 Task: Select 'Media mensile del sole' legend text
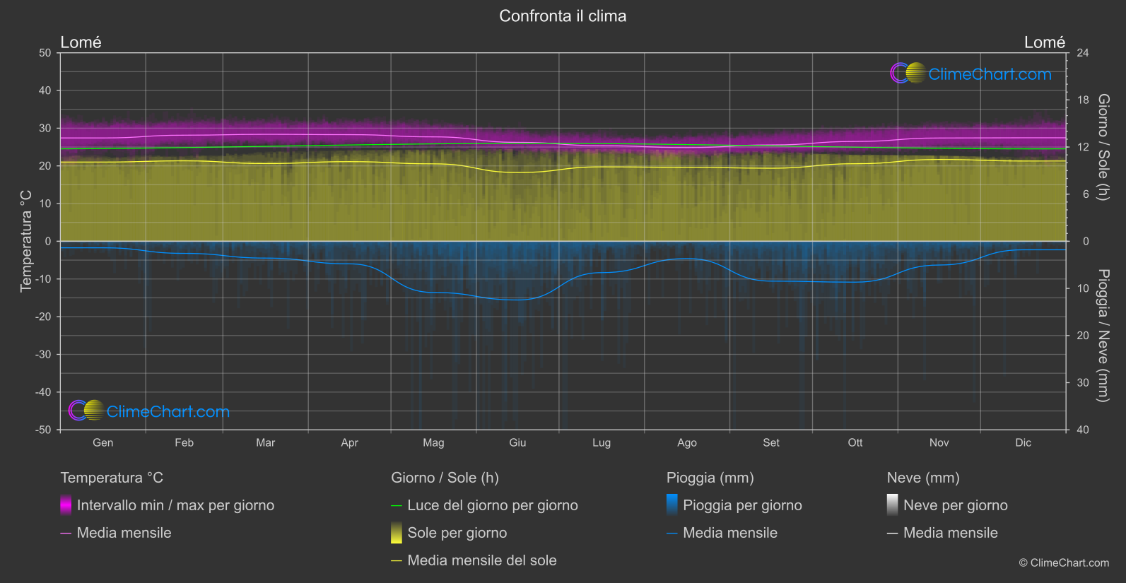point(482,560)
